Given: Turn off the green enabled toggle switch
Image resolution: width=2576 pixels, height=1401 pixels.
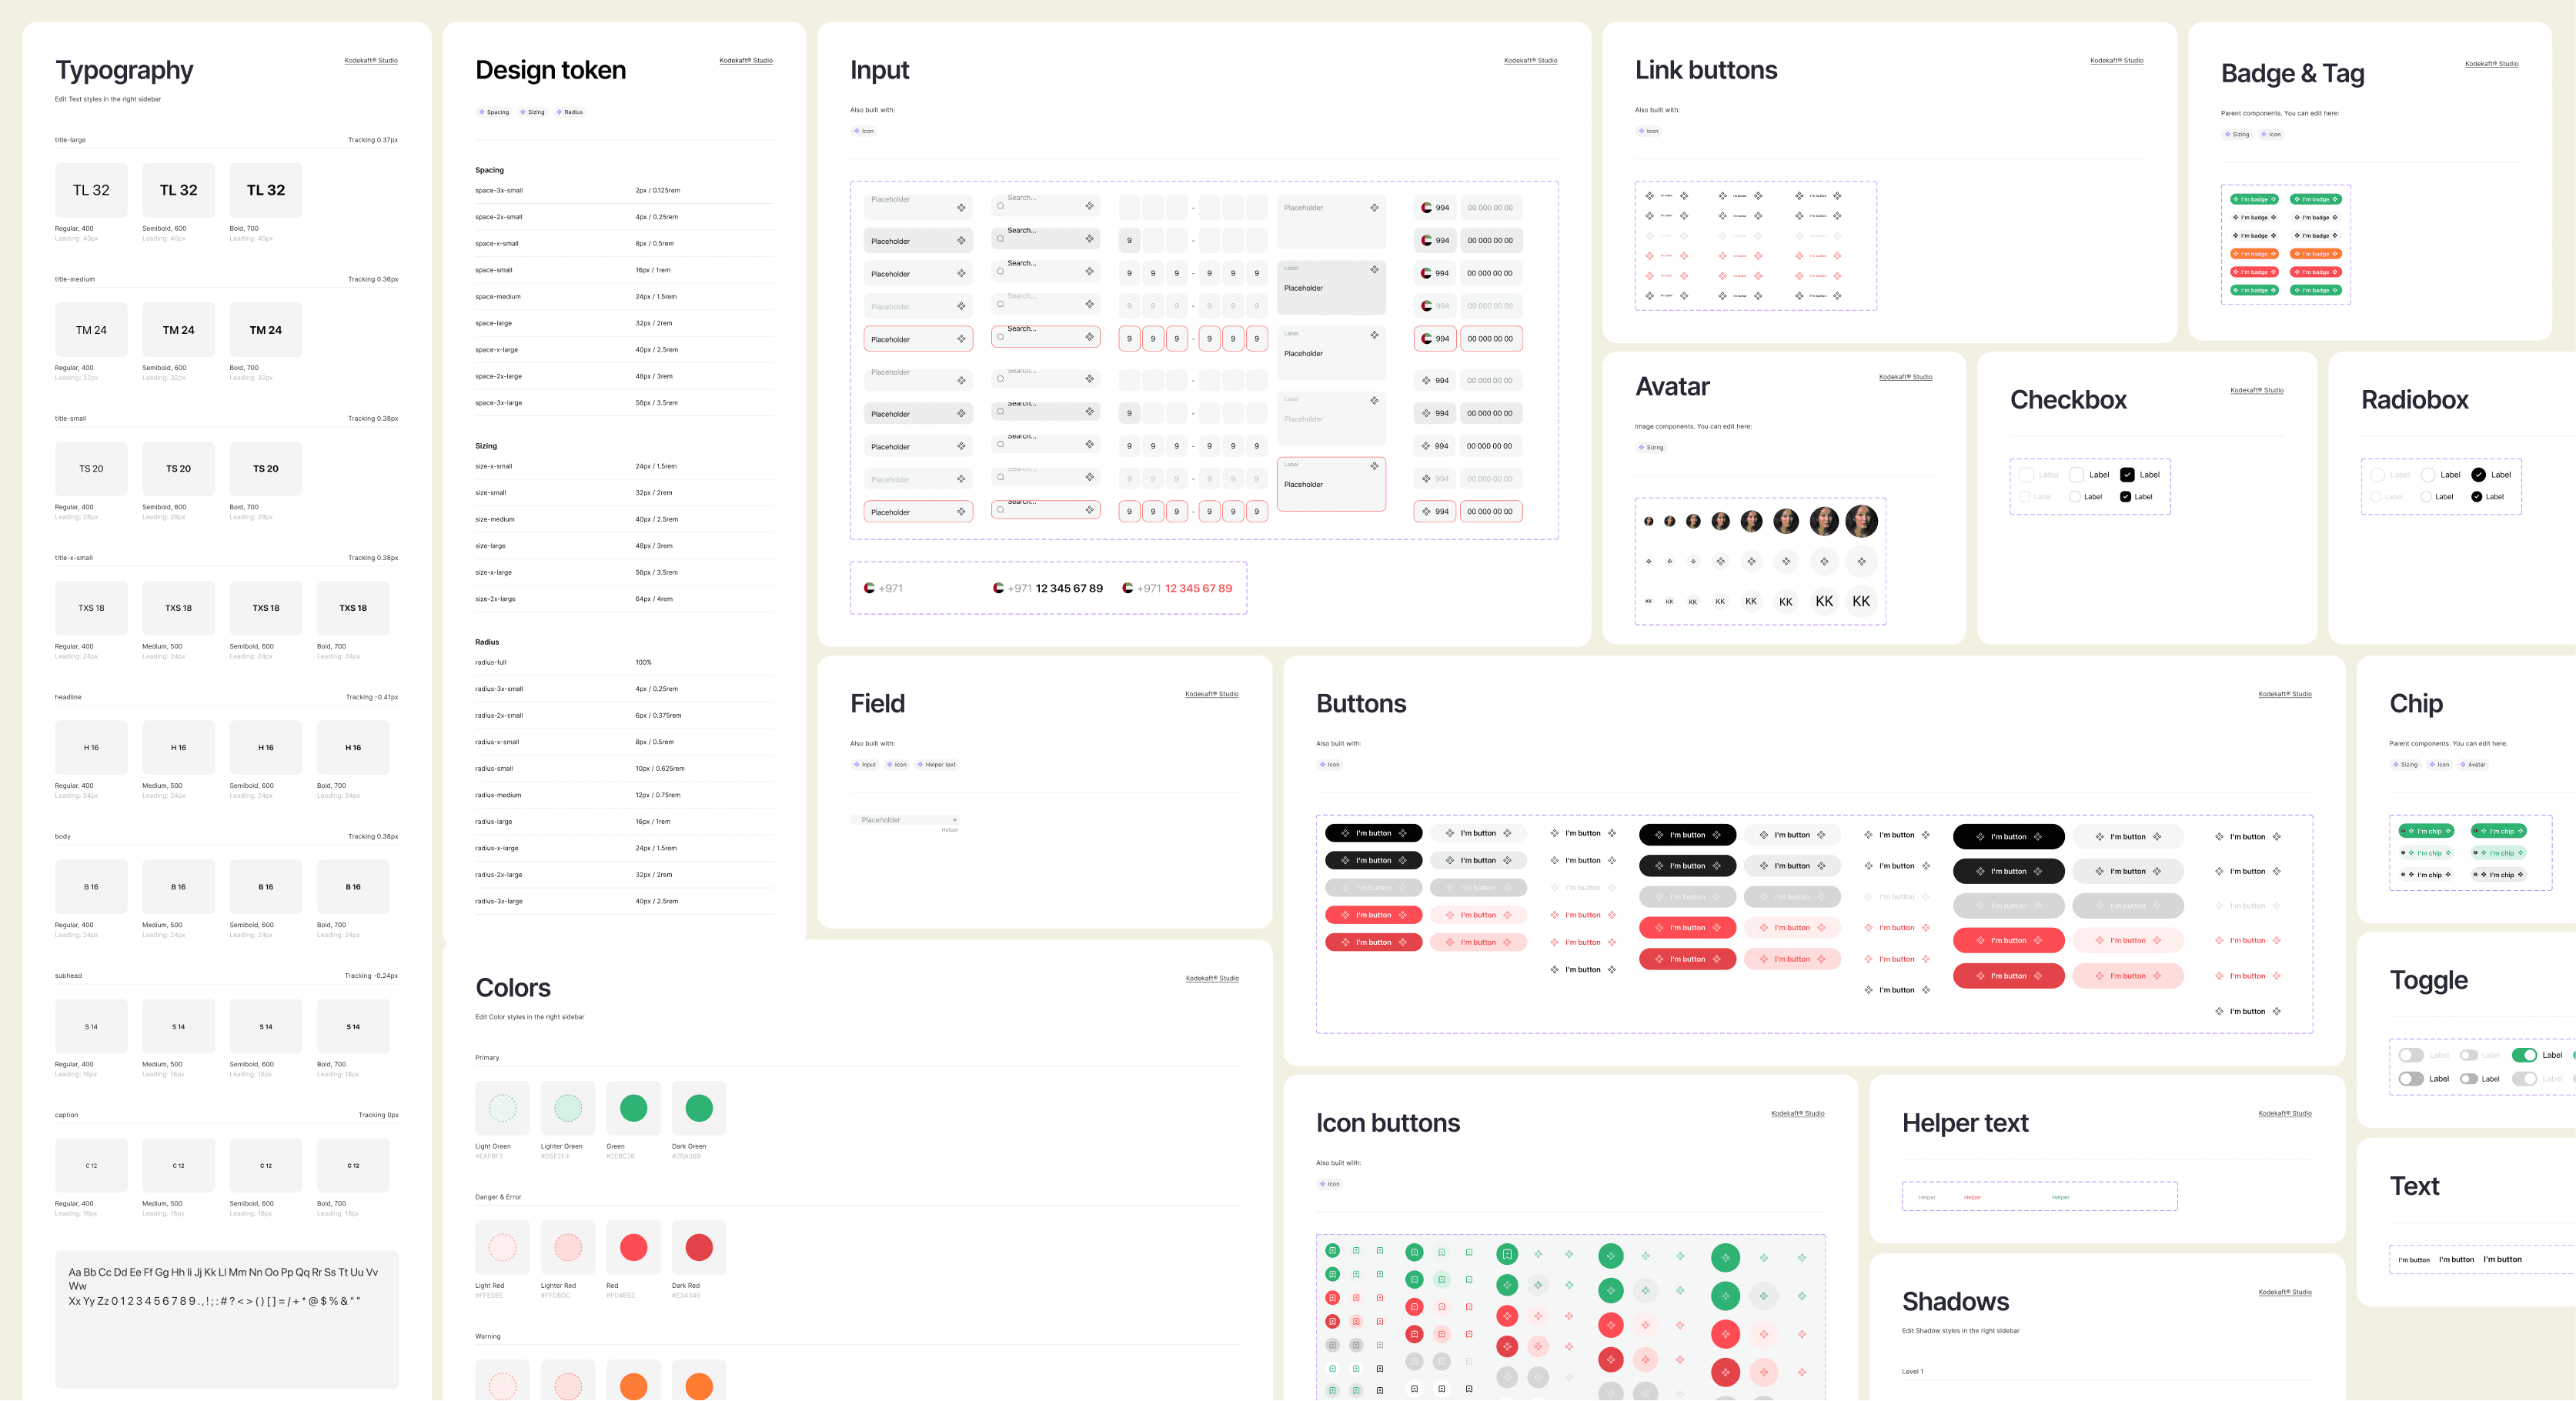Looking at the screenshot, I should [2524, 1056].
